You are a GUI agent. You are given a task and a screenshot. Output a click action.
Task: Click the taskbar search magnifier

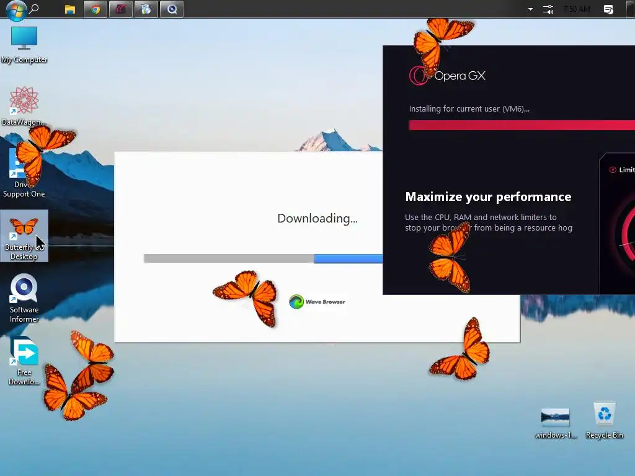click(35, 9)
